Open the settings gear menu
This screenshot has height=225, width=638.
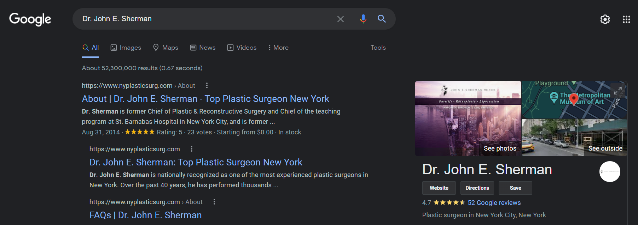pos(605,19)
